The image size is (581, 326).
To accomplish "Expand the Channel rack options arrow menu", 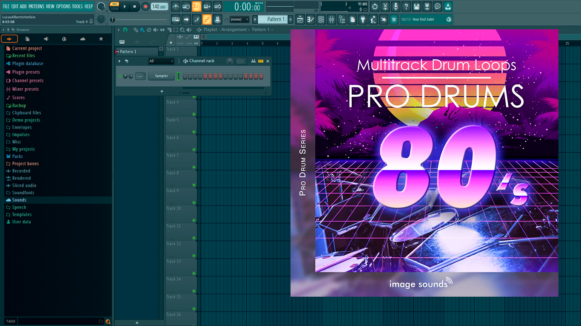I will pyautogui.click(x=120, y=61).
